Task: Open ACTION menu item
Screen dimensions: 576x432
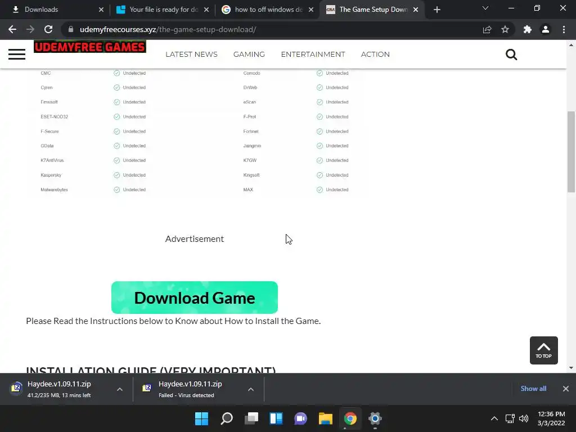Action: pos(375,55)
